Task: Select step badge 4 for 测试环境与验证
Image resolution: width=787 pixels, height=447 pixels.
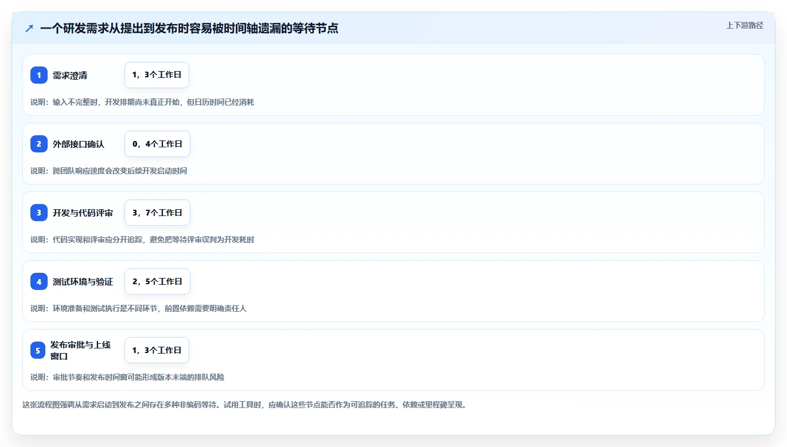Action: [39, 281]
